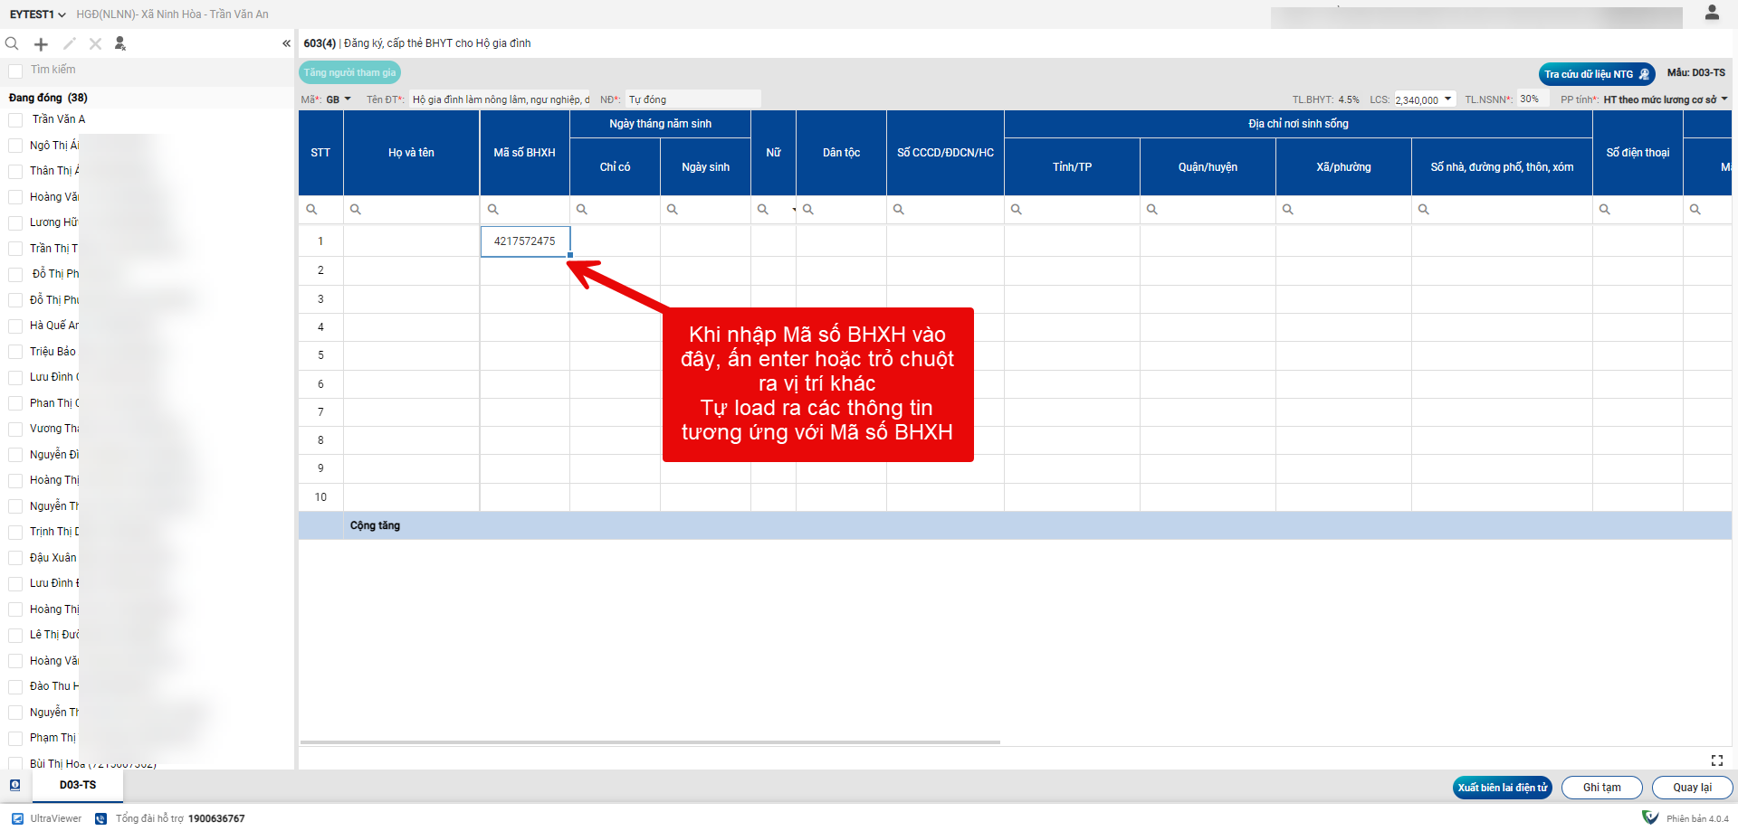The height and width of the screenshot is (831, 1738).
Task: Click the horizontal scrollbar under the table
Action: coord(650,742)
